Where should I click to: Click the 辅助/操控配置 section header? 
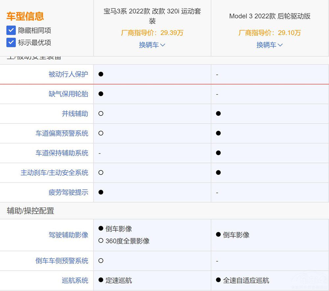30,211
